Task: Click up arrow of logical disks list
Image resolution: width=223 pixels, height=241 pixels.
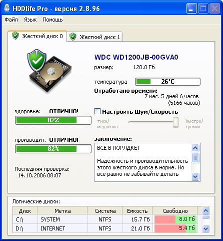Action: click(x=205, y=211)
